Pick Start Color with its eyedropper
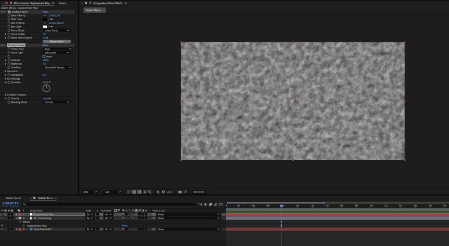Viewport: 449px width, 246px height. (x=51, y=19)
